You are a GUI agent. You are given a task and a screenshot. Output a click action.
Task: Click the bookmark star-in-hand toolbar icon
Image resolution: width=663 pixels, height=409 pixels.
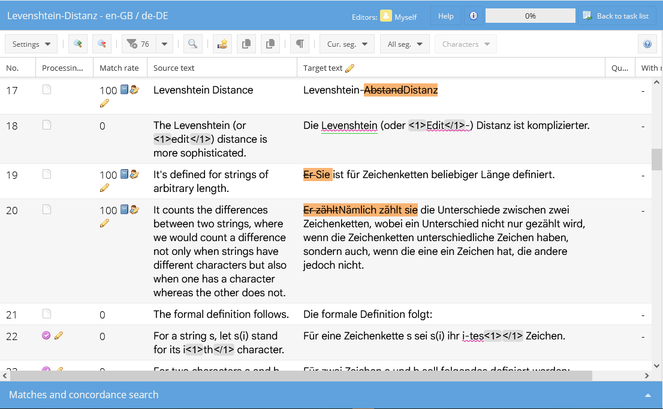[222, 44]
